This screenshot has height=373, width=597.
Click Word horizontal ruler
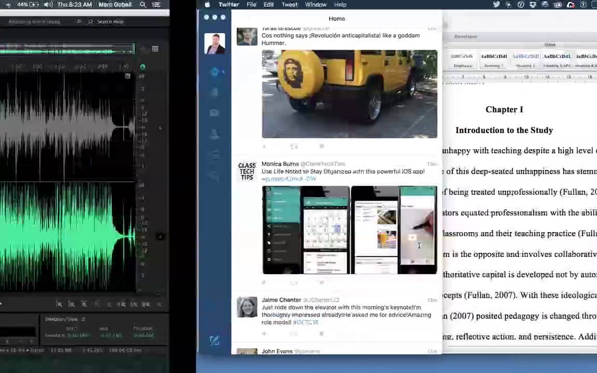[520, 77]
